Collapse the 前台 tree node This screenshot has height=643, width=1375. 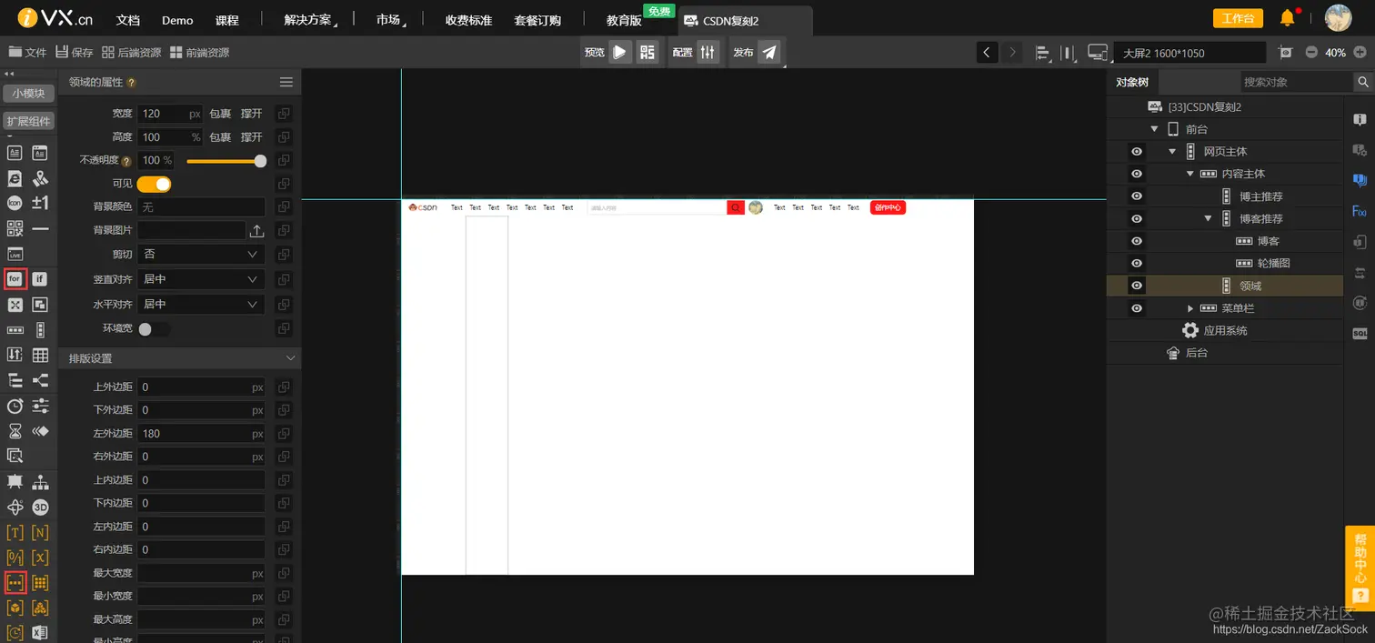tap(1154, 129)
